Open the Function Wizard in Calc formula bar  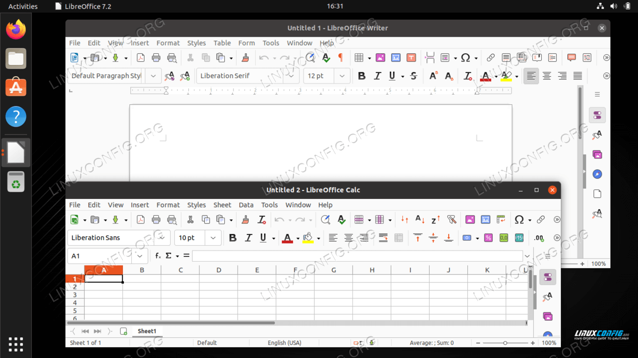158,256
